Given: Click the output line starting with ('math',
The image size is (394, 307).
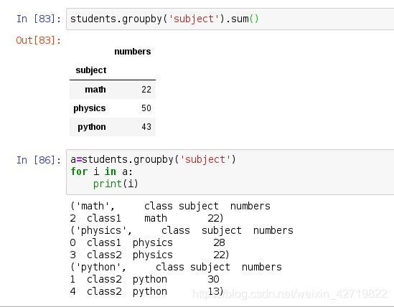Looking at the screenshot, I should (170, 206).
